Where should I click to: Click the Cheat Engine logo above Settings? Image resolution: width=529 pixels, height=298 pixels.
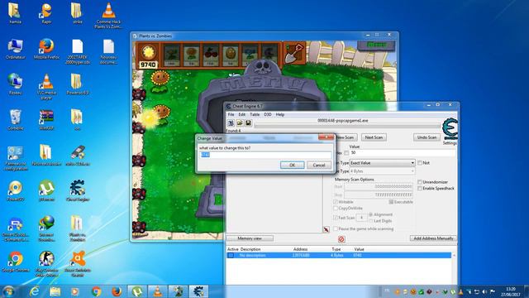click(x=450, y=129)
